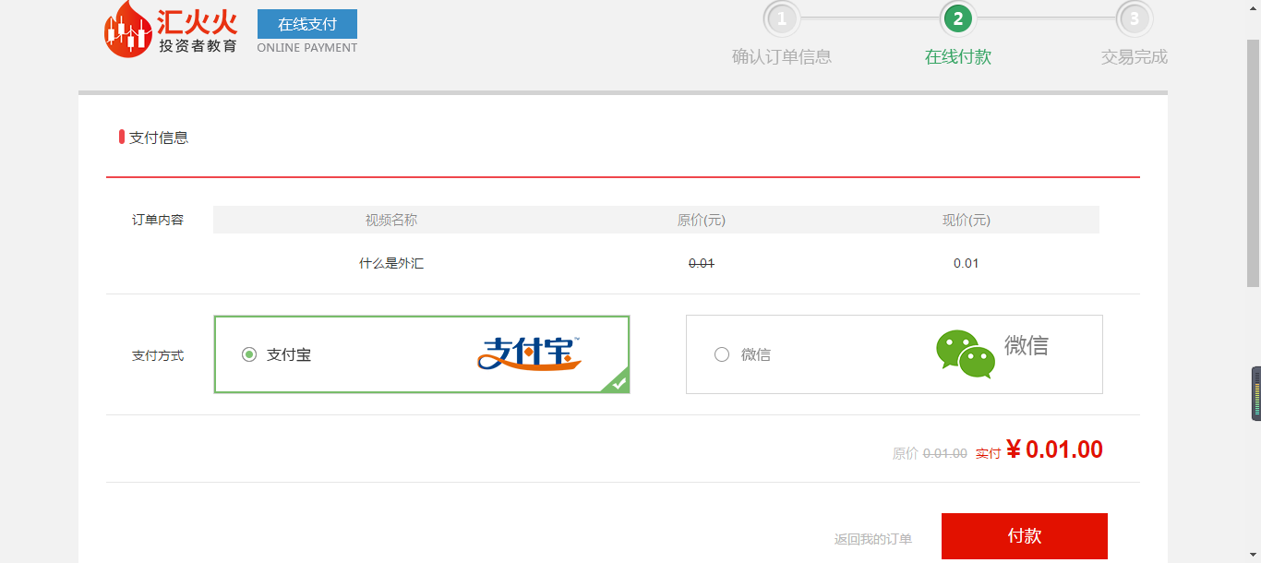
Task: Click the strikethrough 0.01 original price cell
Action: 702,263
